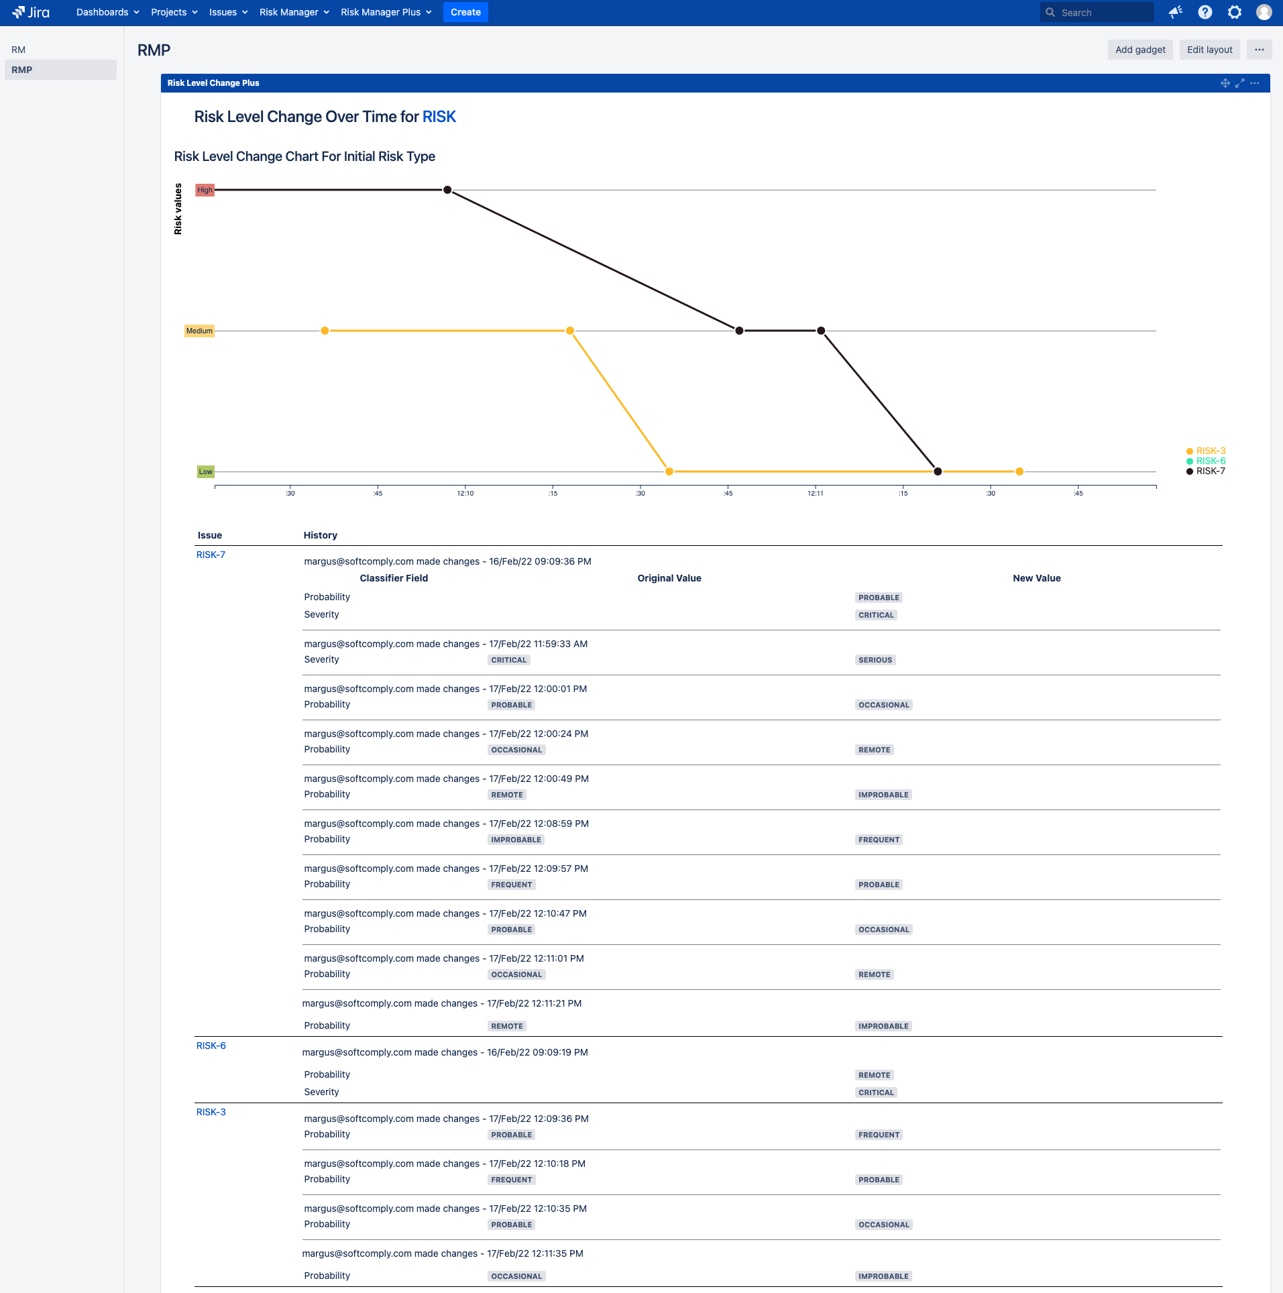
Task: Open the dashboard more options ellipsis
Action: pyautogui.click(x=1258, y=49)
